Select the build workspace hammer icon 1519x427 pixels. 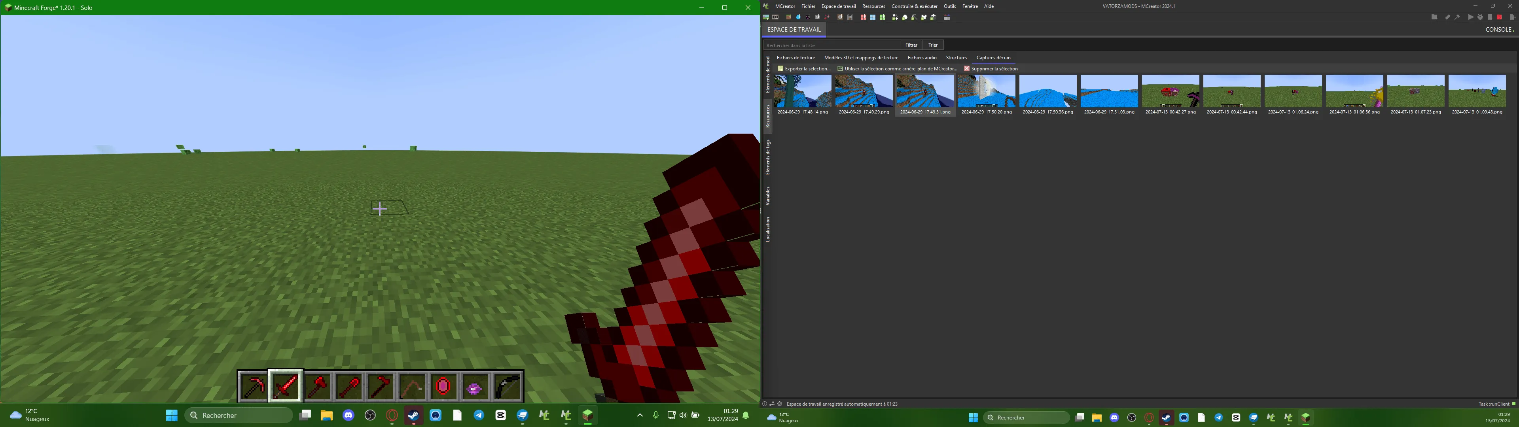pyautogui.click(x=1457, y=17)
